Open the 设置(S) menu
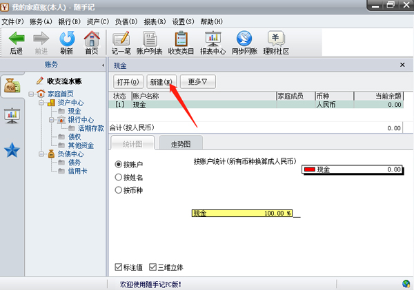Viewport: 414px width, 290px height. (x=183, y=21)
